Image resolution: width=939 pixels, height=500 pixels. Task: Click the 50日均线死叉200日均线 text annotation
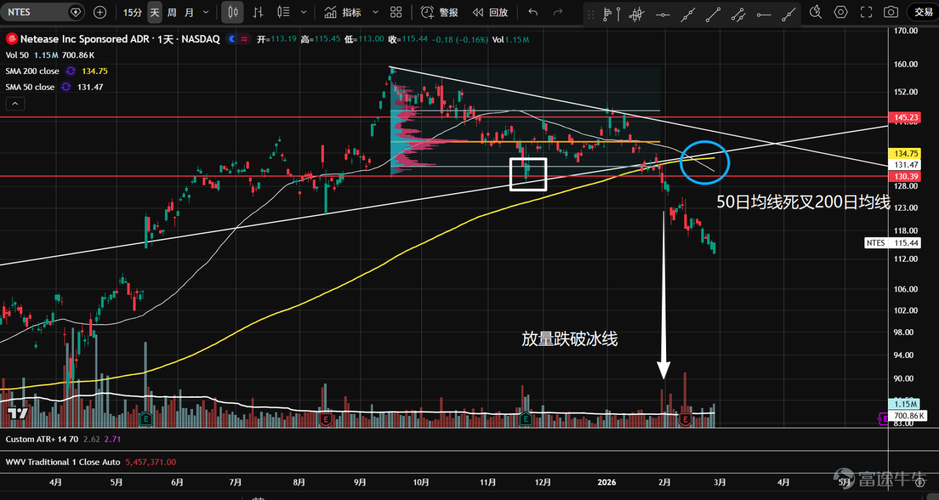coord(803,202)
